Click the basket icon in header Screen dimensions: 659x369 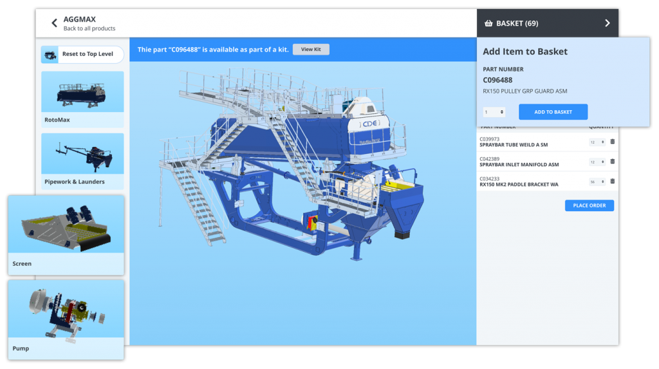(x=488, y=23)
